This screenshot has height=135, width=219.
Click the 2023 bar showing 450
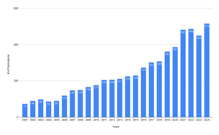pyautogui.click(x=199, y=76)
